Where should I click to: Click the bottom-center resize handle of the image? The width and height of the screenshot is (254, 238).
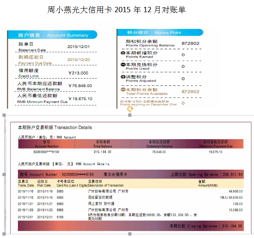(x=130, y=234)
